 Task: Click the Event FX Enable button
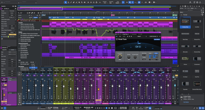pyautogui.click(x=12, y=50)
